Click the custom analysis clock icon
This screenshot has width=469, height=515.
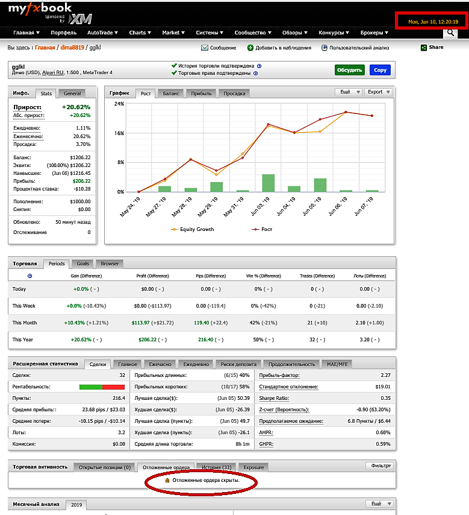click(325, 48)
